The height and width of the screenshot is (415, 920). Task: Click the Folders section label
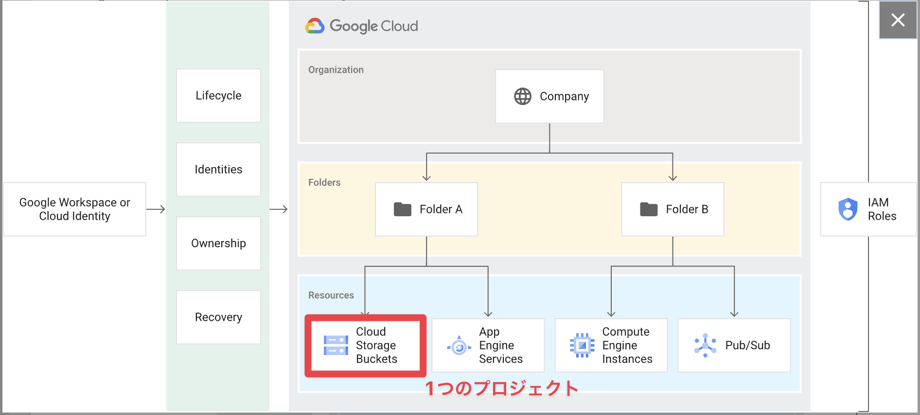tap(324, 183)
